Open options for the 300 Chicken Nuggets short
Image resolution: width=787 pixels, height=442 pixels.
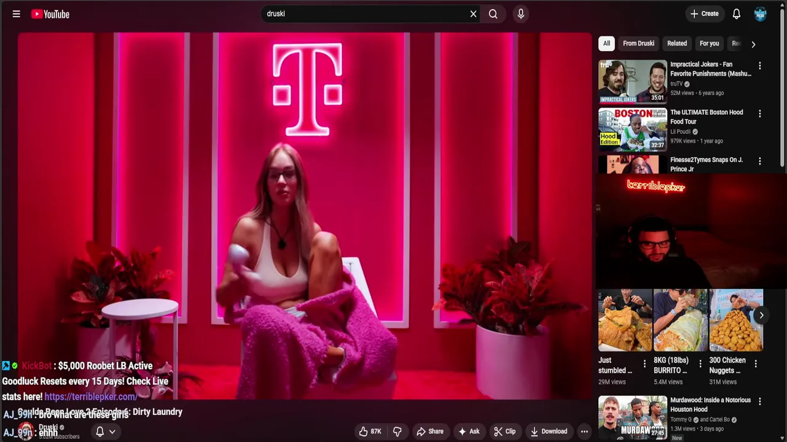pyautogui.click(x=756, y=363)
